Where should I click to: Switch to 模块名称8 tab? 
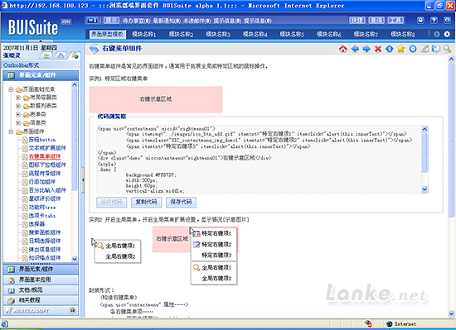[x=402, y=34]
